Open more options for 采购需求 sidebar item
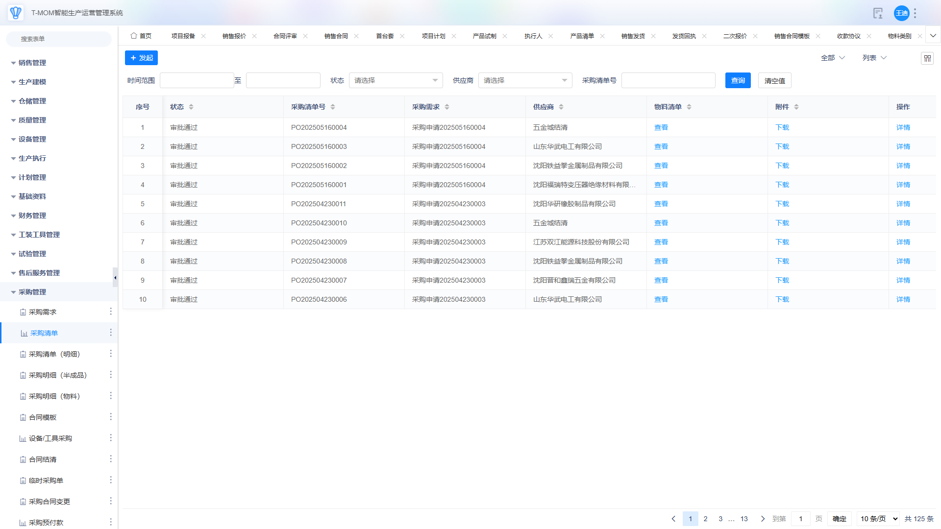This screenshot has height=529, width=941. (x=111, y=312)
